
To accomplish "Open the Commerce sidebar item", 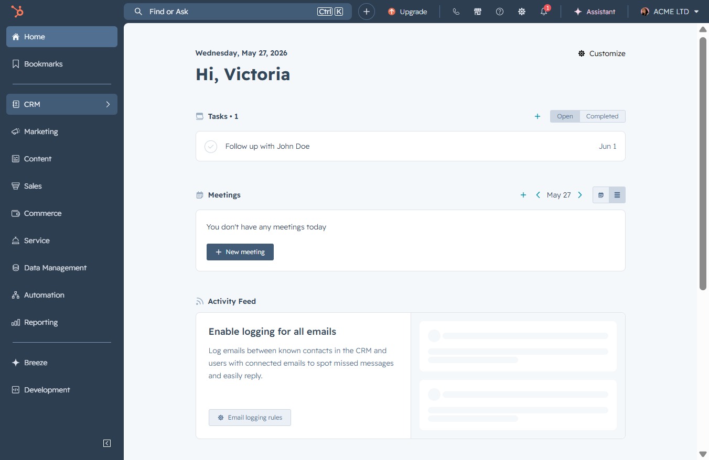I will (x=62, y=213).
